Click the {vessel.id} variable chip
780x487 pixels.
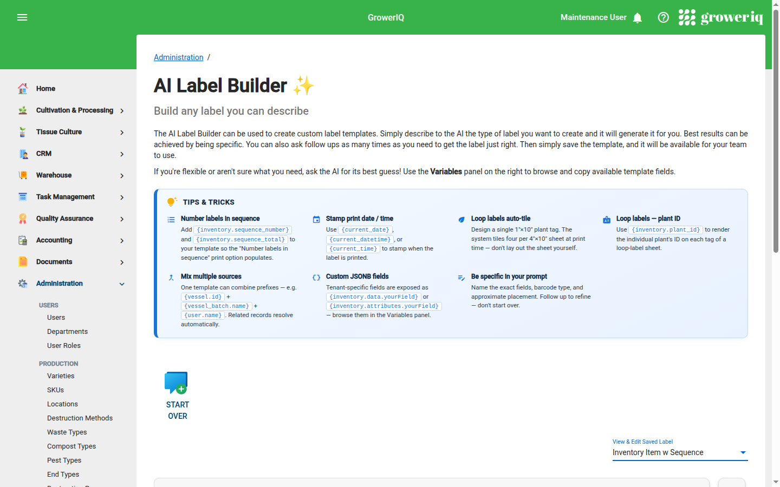click(x=203, y=297)
